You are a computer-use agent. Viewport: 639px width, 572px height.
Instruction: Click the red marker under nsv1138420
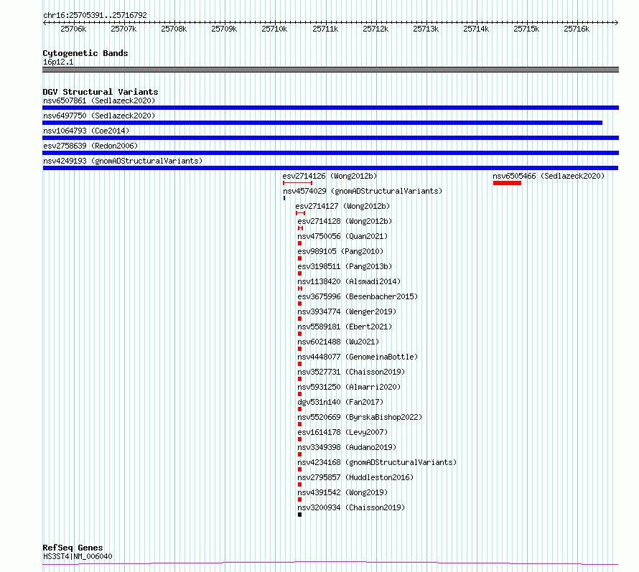(x=300, y=289)
